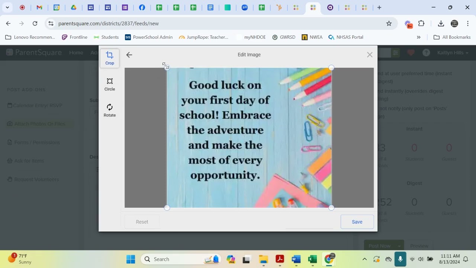Select Ask for Items add-on

pos(26,161)
